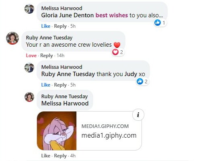Open the media1.giphy.com link title
This screenshot has height=161, width=199.
pos(109,135)
